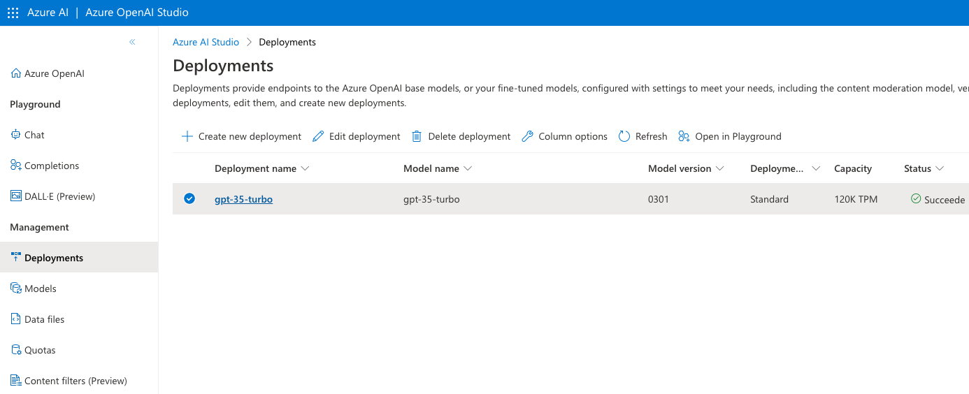This screenshot has width=969, height=394.
Task: Click the green Succeeded status checkmark
Action: 916,199
